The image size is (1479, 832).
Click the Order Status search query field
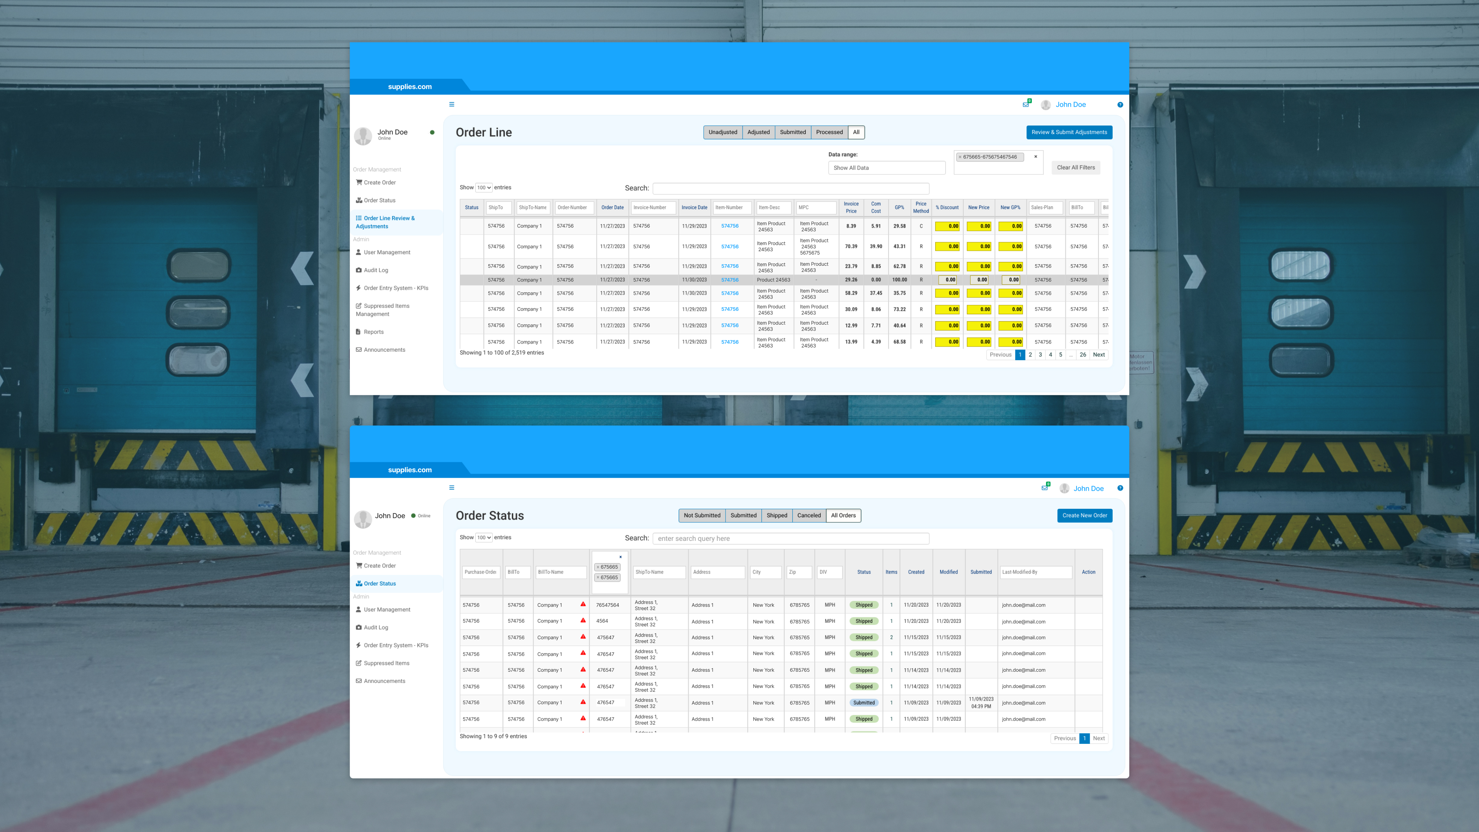(790, 538)
